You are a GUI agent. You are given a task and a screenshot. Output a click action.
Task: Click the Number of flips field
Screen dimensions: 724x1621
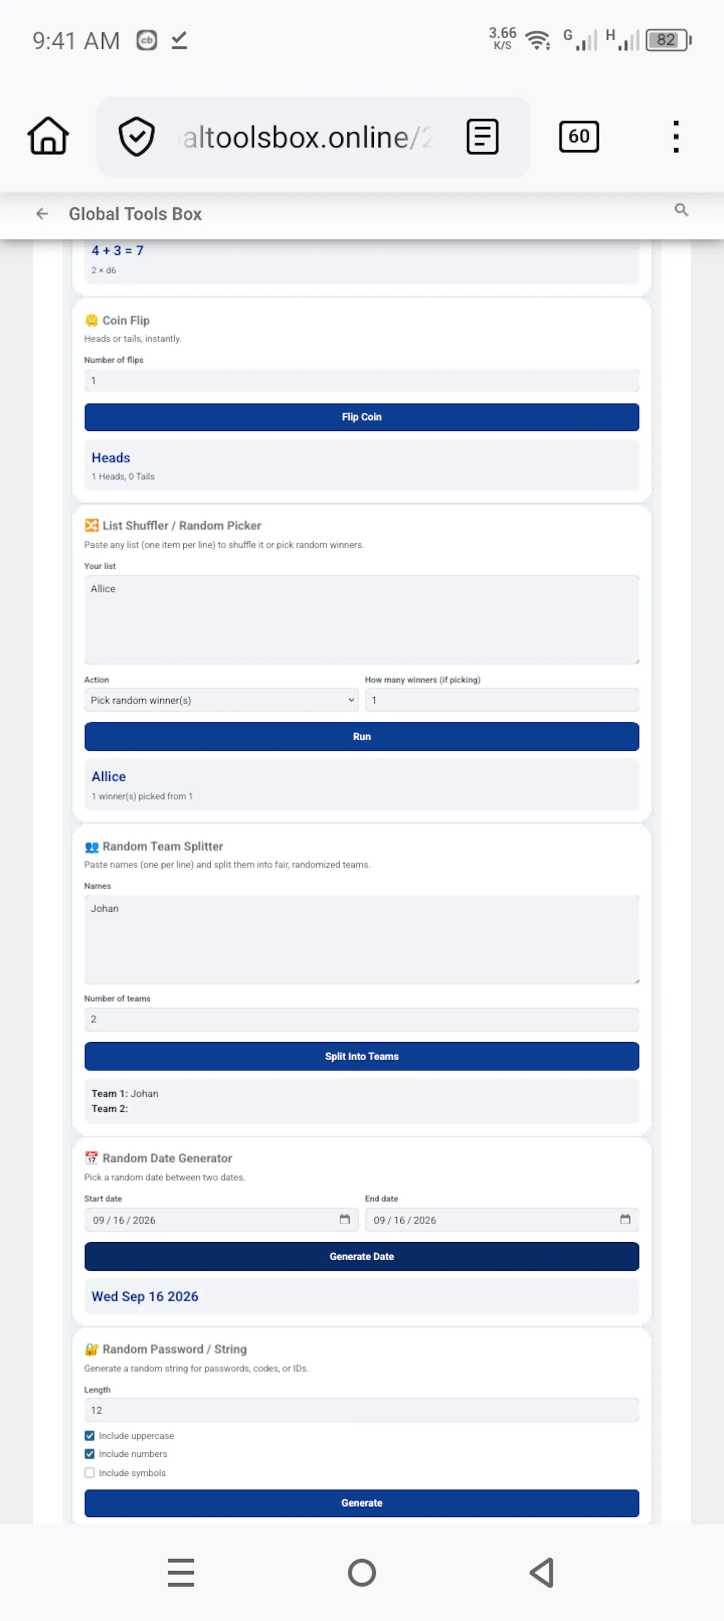[362, 381]
